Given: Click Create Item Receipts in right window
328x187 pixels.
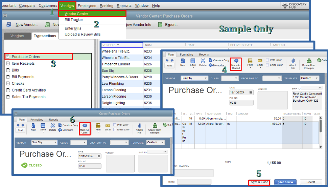Looking at the screenshot, I should point(309,64).
